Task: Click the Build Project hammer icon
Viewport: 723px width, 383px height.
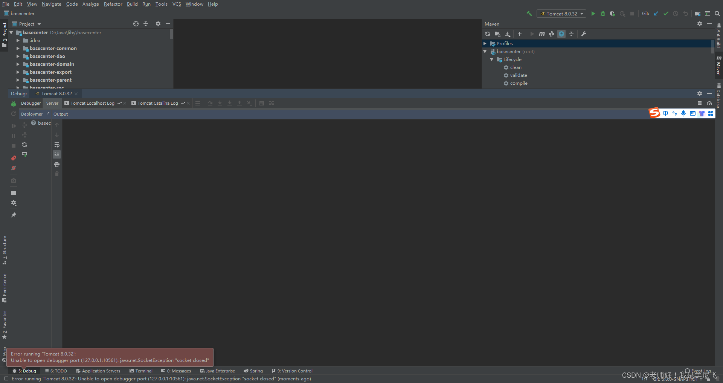Action: click(x=529, y=14)
